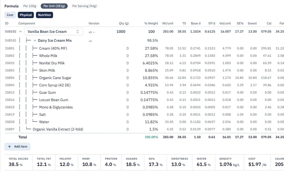
Task: Click the SE% column header
Action: click(240, 23)
